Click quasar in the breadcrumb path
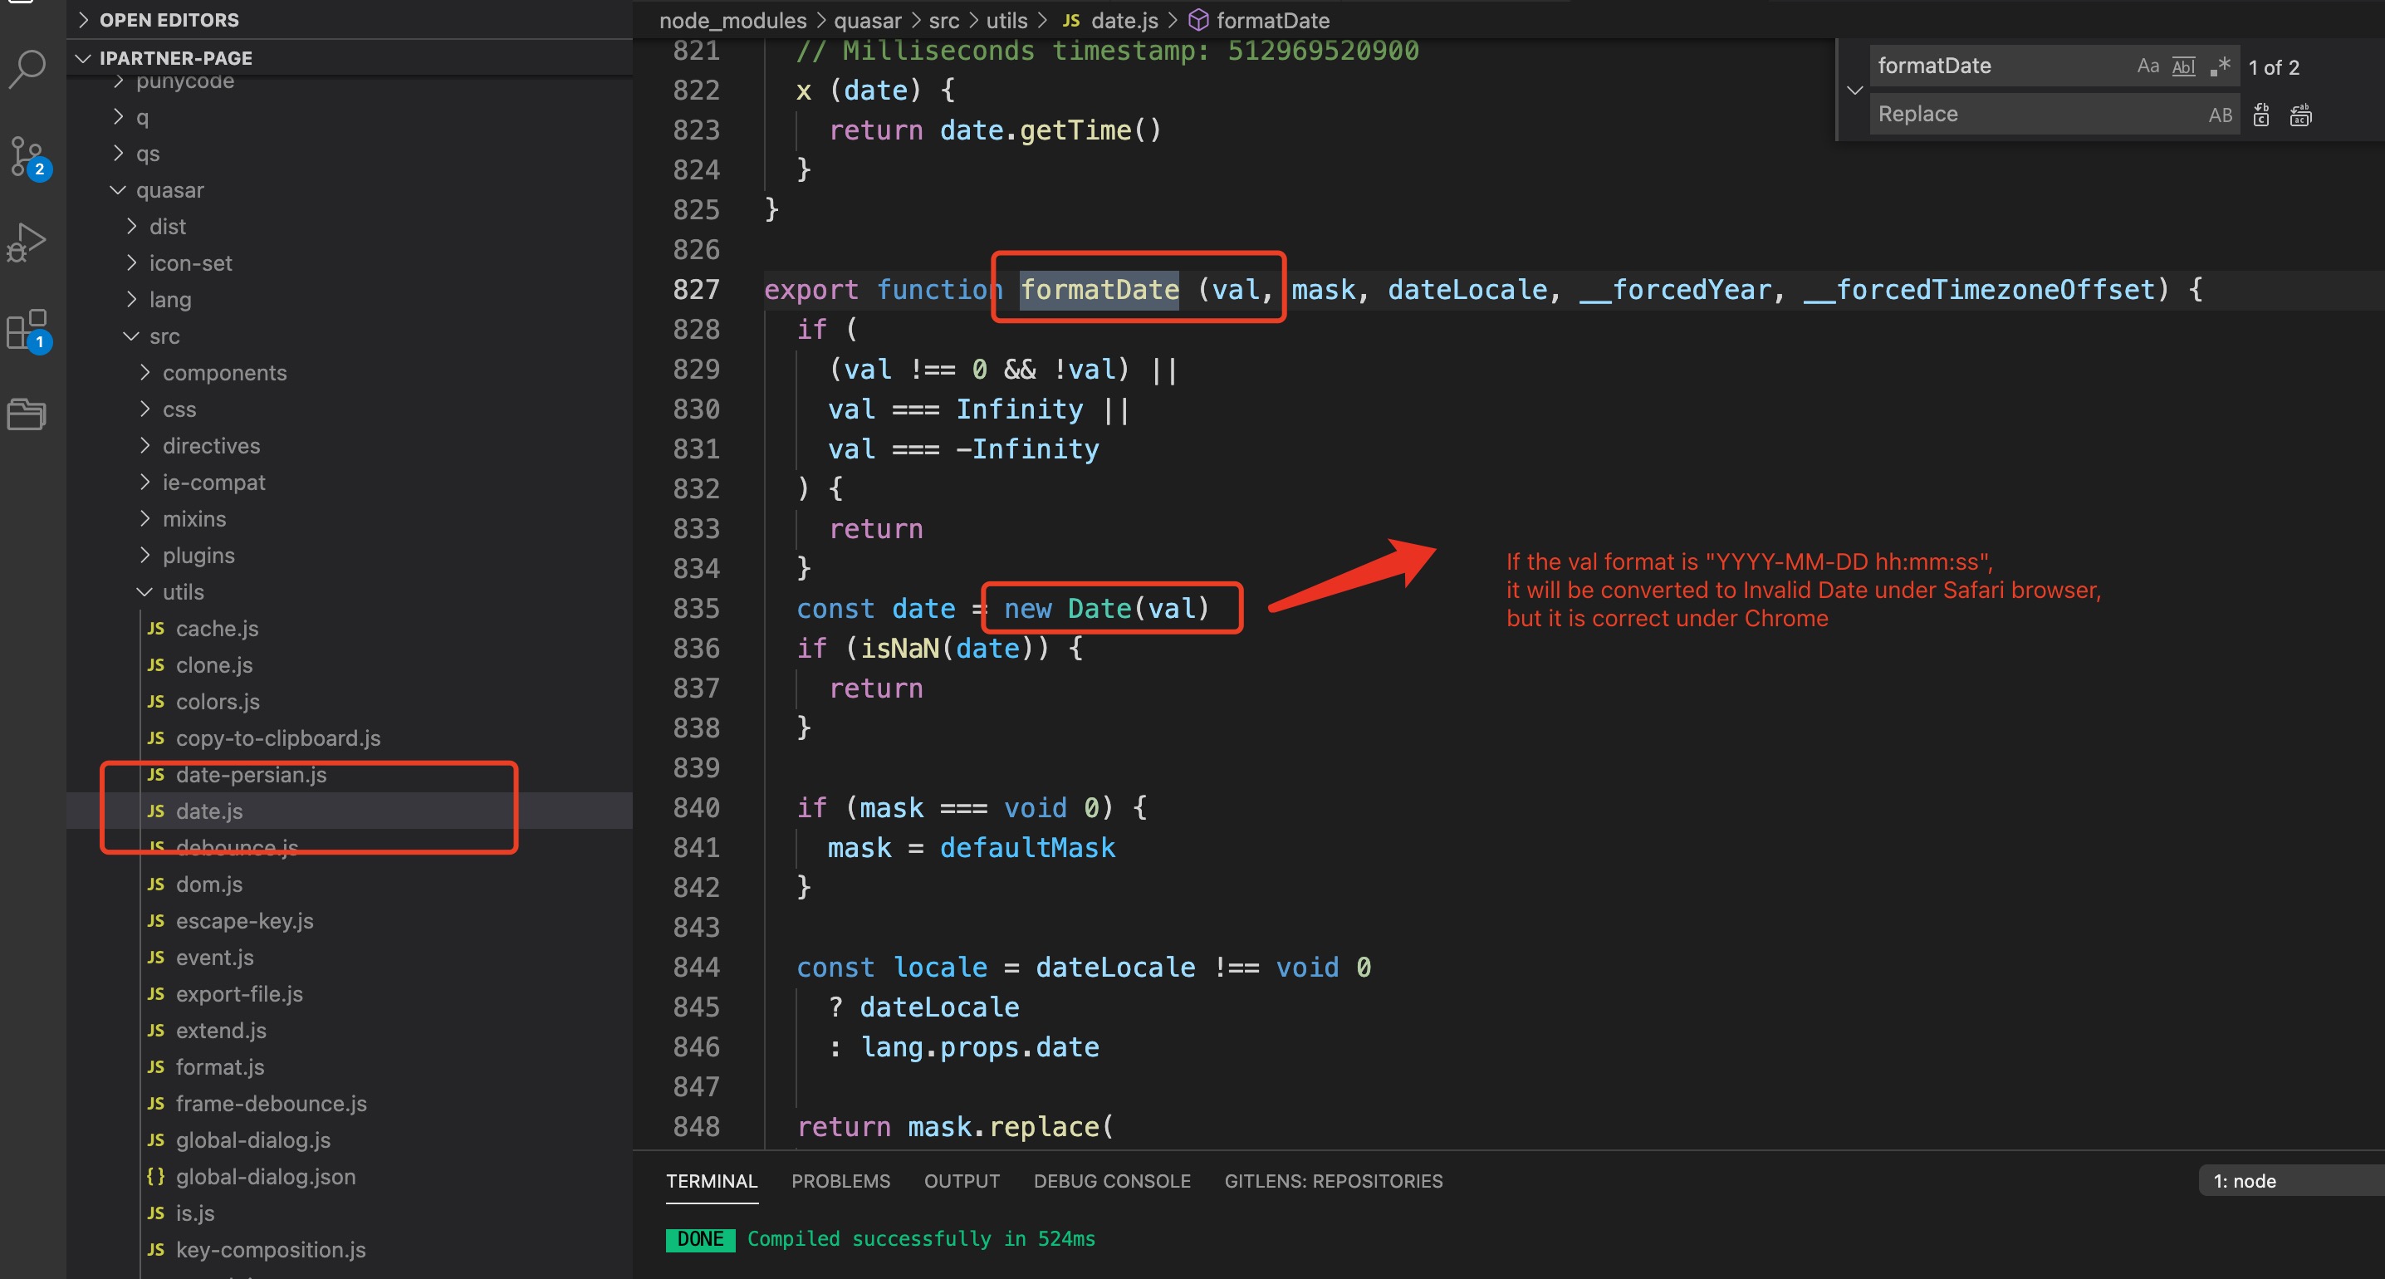The image size is (2385, 1279). point(868,19)
